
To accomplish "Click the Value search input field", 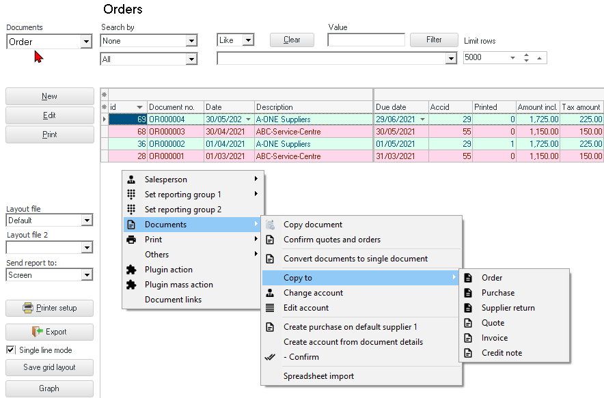I will click(x=366, y=40).
